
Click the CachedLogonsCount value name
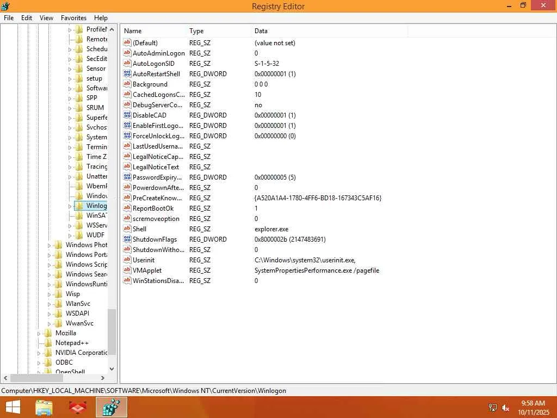(159, 95)
